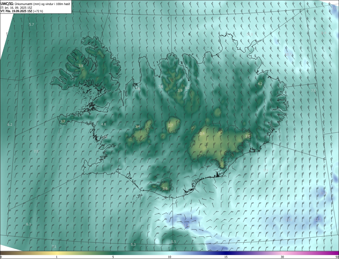Viewport: 339px width, 259px height.
Task: Click the '0' tick on the color scale
Action: tap(1, 257)
